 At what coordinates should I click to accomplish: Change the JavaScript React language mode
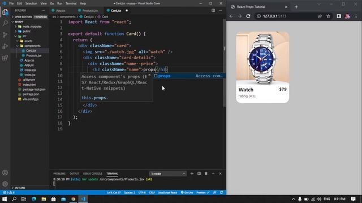point(167,192)
